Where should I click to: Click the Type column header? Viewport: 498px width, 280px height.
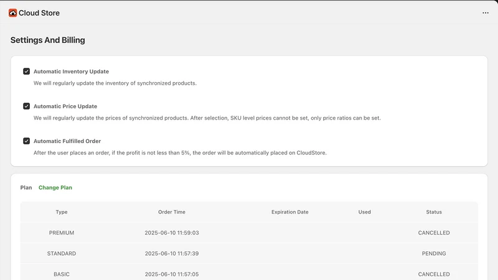click(x=62, y=212)
